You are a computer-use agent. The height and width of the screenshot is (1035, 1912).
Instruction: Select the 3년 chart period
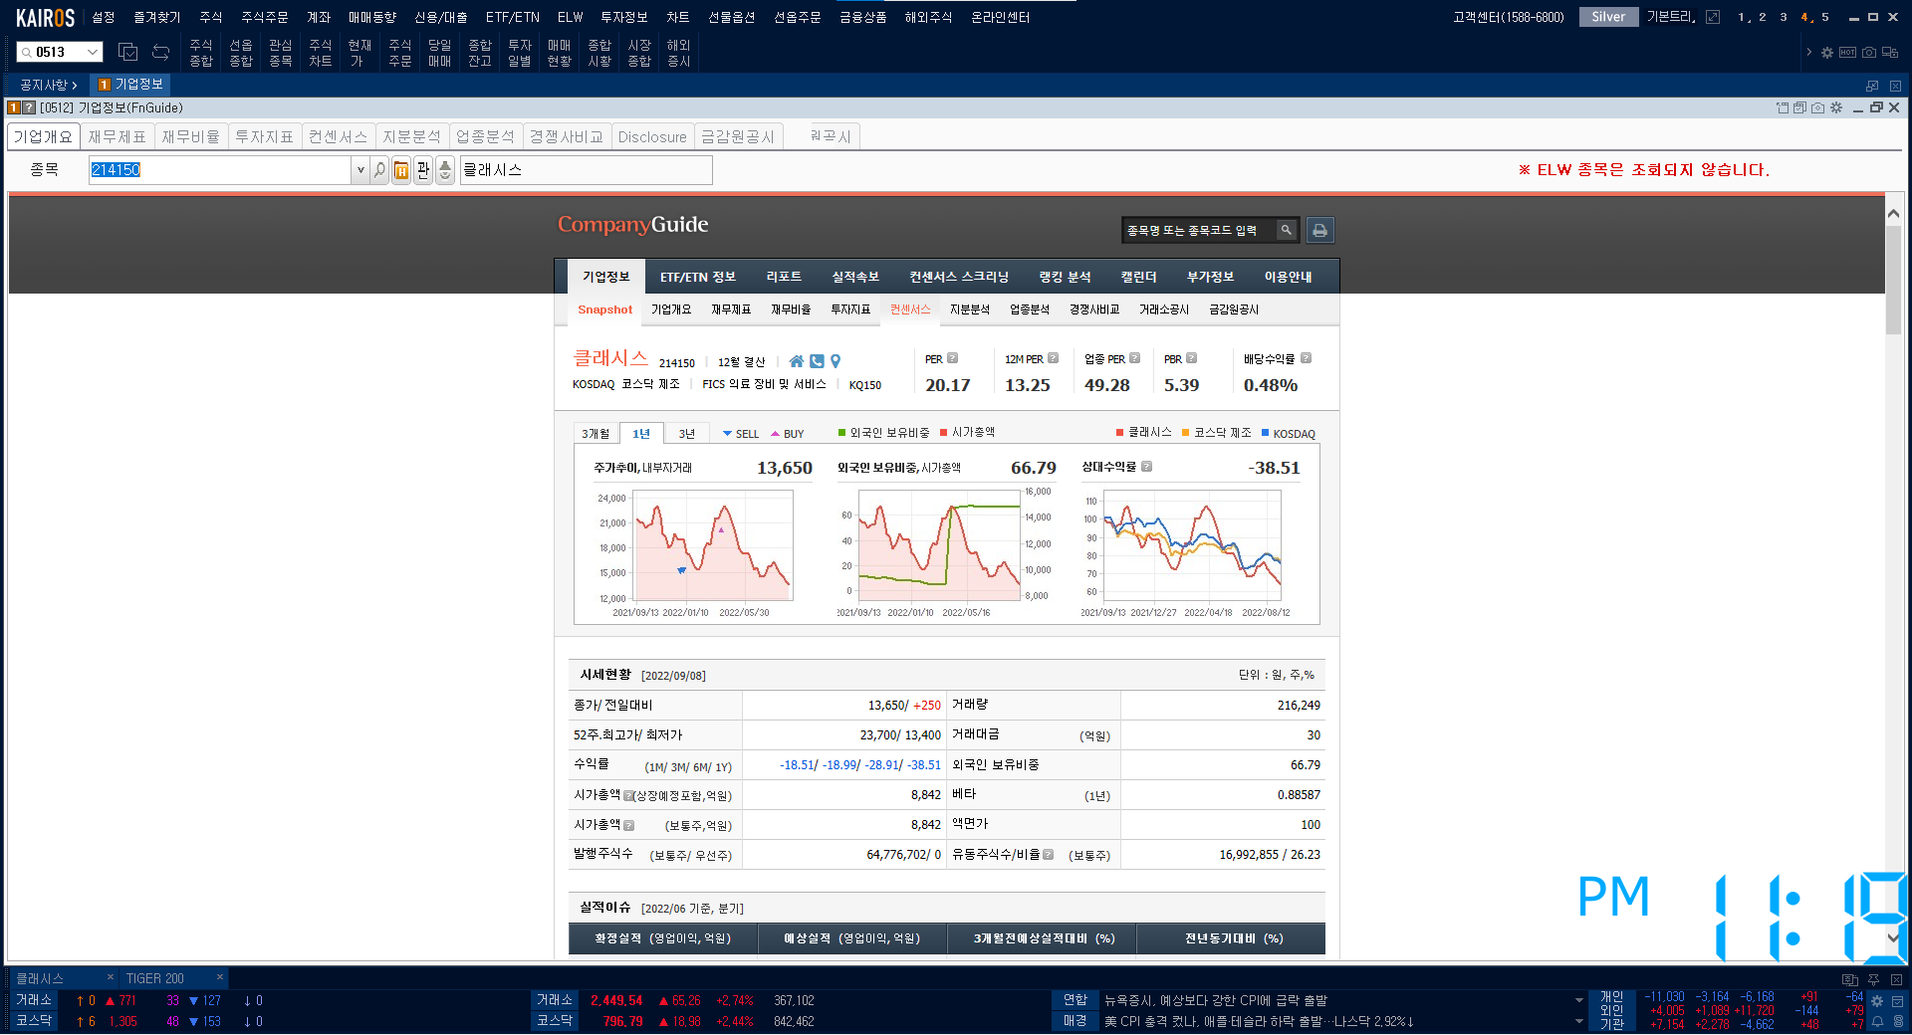pos(687,434)
